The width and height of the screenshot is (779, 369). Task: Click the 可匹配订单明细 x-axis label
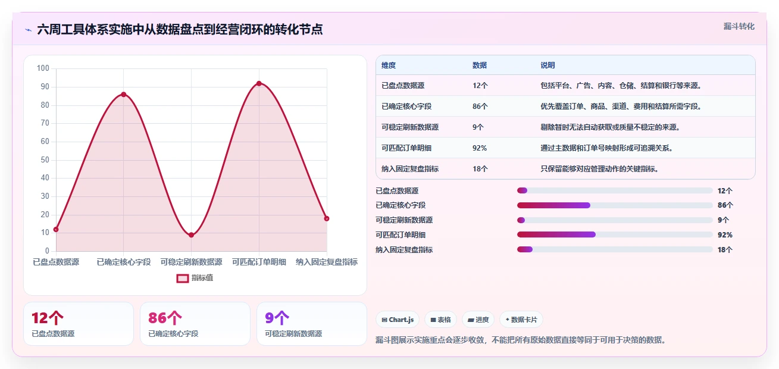pyautogui.click(x=259, y=262)
